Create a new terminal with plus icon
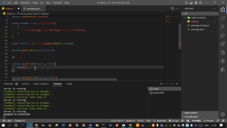 [x=160, y=84]
